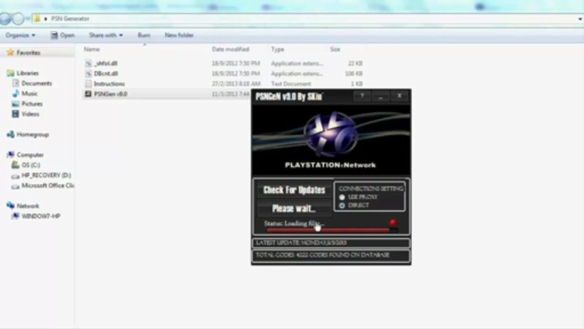Click the 22 KB size of _shfol.dll
584x329 pixels.
pyautogui.click(x=355, y=63)
